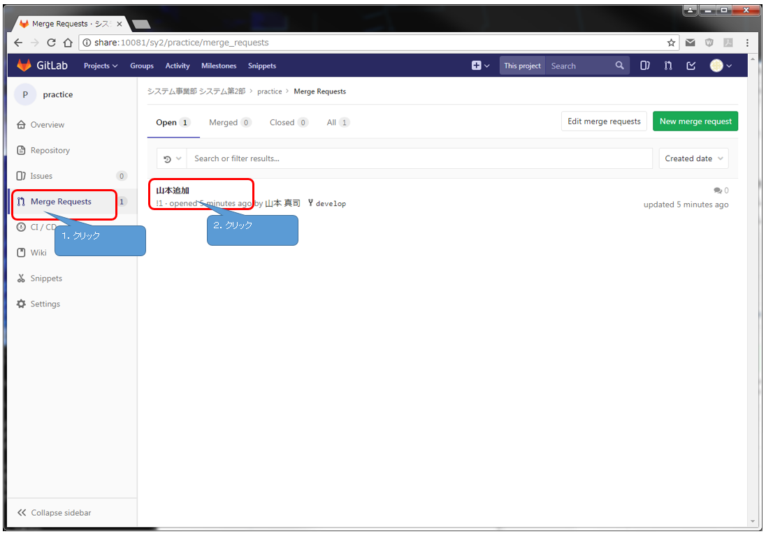This screenshot has height=534, width=766.
Task: Click the Search or filter results field
Action: pyautogui.click(x=419, y=158)
